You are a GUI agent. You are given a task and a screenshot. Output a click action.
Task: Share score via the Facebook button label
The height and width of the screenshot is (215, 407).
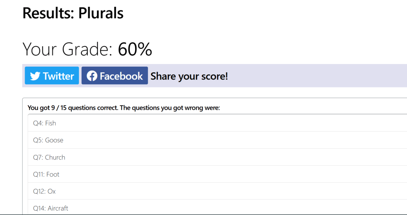121,76
